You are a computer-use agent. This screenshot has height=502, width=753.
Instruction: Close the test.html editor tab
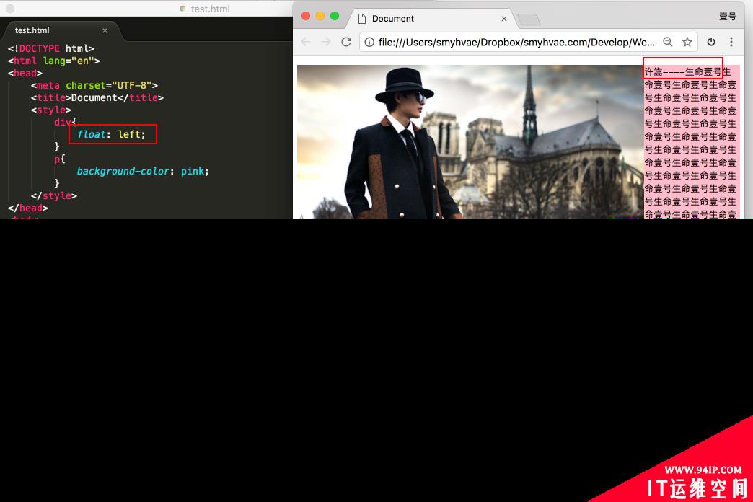(105, 30)
